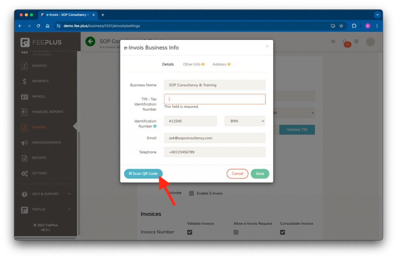The image size is (397, 259).
Task: Toggle the Enable E-Invois checkbox
Action: 192,193
